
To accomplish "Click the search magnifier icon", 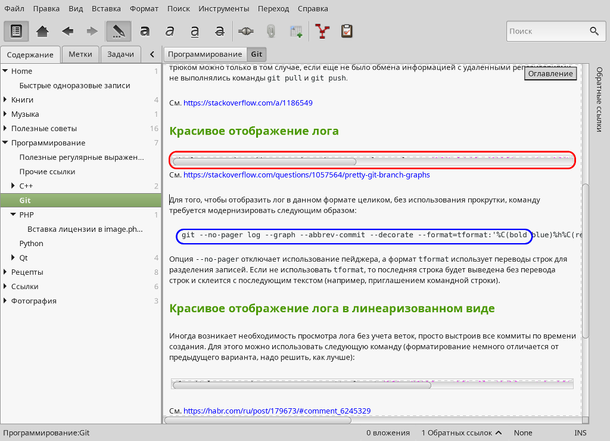I will click(x=594, y=31).
